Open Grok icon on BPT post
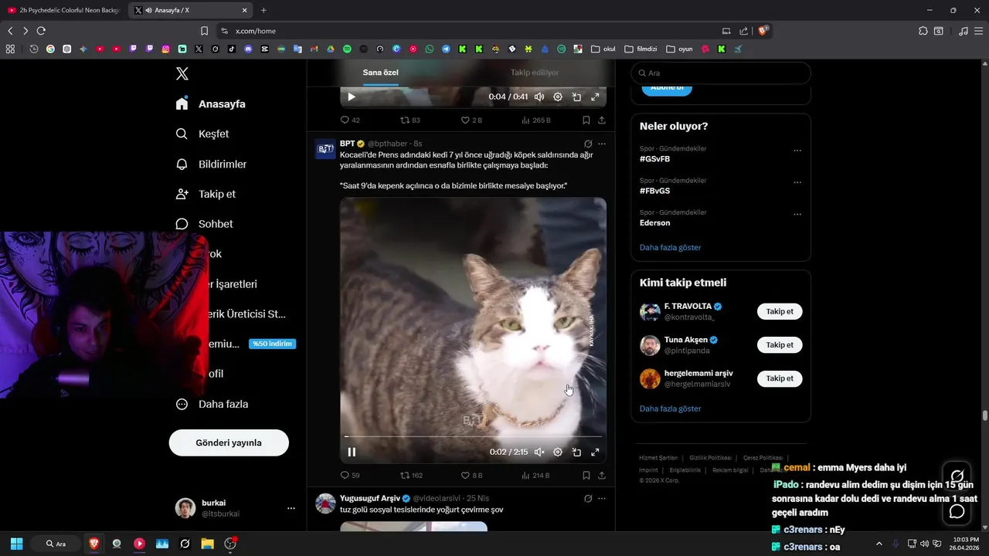 pyautogui.click(x=588, y=144)
